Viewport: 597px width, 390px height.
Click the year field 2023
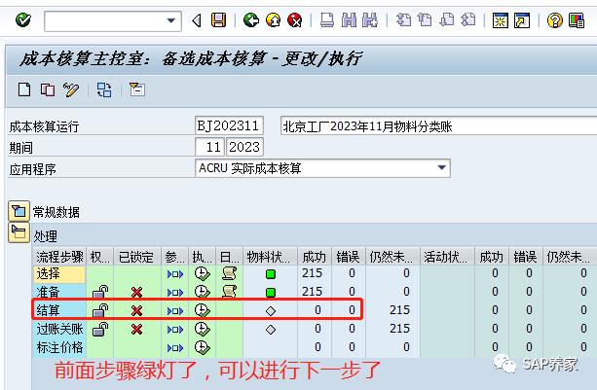point(244,147)
